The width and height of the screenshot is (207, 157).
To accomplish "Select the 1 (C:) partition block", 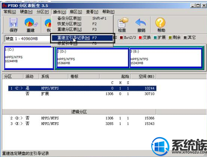I will click(x=29, y=58).
